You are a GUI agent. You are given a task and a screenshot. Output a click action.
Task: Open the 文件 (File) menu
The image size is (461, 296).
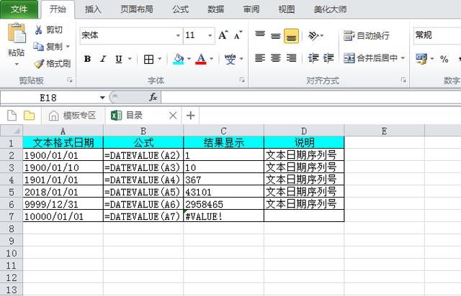[19, 9]
